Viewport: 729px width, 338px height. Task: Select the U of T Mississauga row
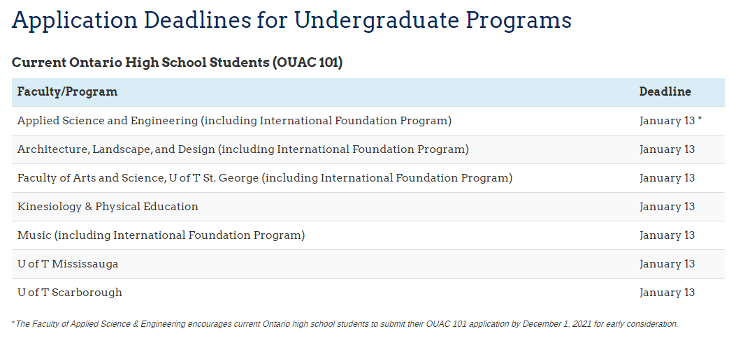tap(68, 264)
